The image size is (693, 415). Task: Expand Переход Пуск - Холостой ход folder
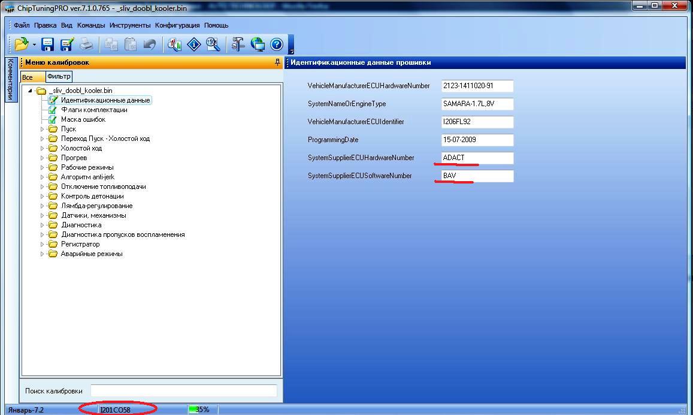tap(43, 139)
